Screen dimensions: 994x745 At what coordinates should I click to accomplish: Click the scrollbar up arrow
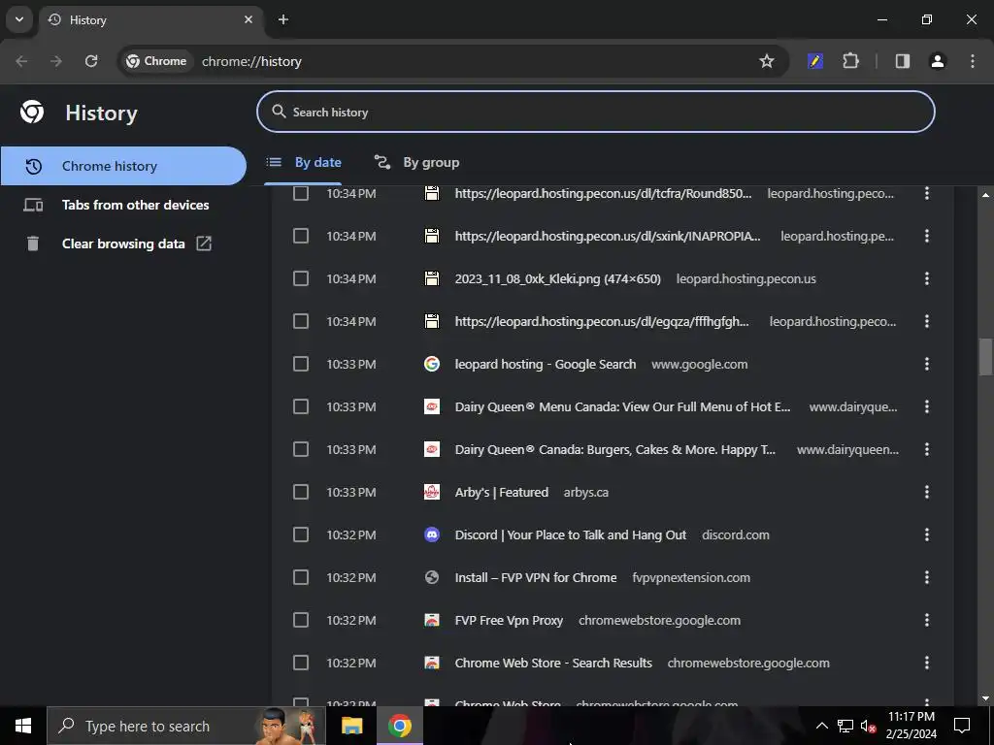point(985,194)
